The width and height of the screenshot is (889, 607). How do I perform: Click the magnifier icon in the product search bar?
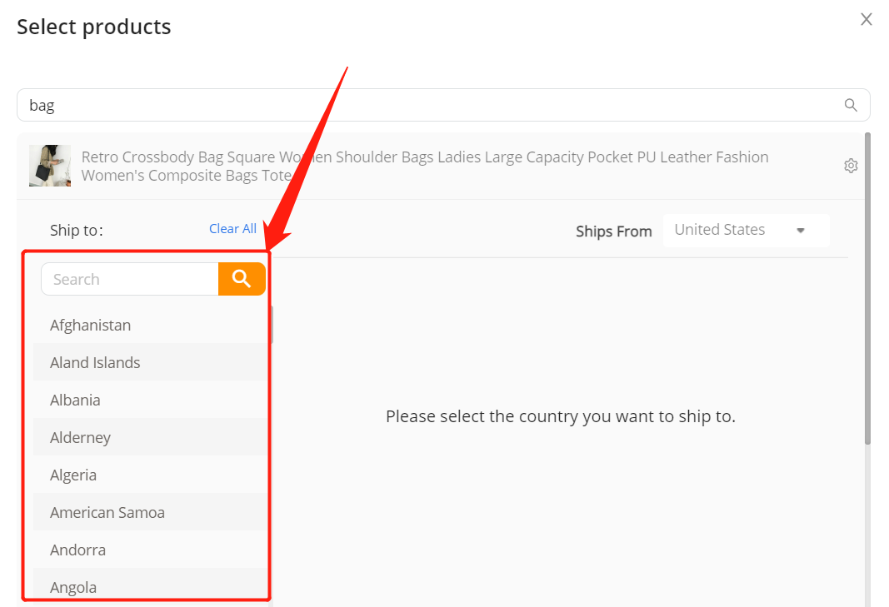(x=851, y=105)
